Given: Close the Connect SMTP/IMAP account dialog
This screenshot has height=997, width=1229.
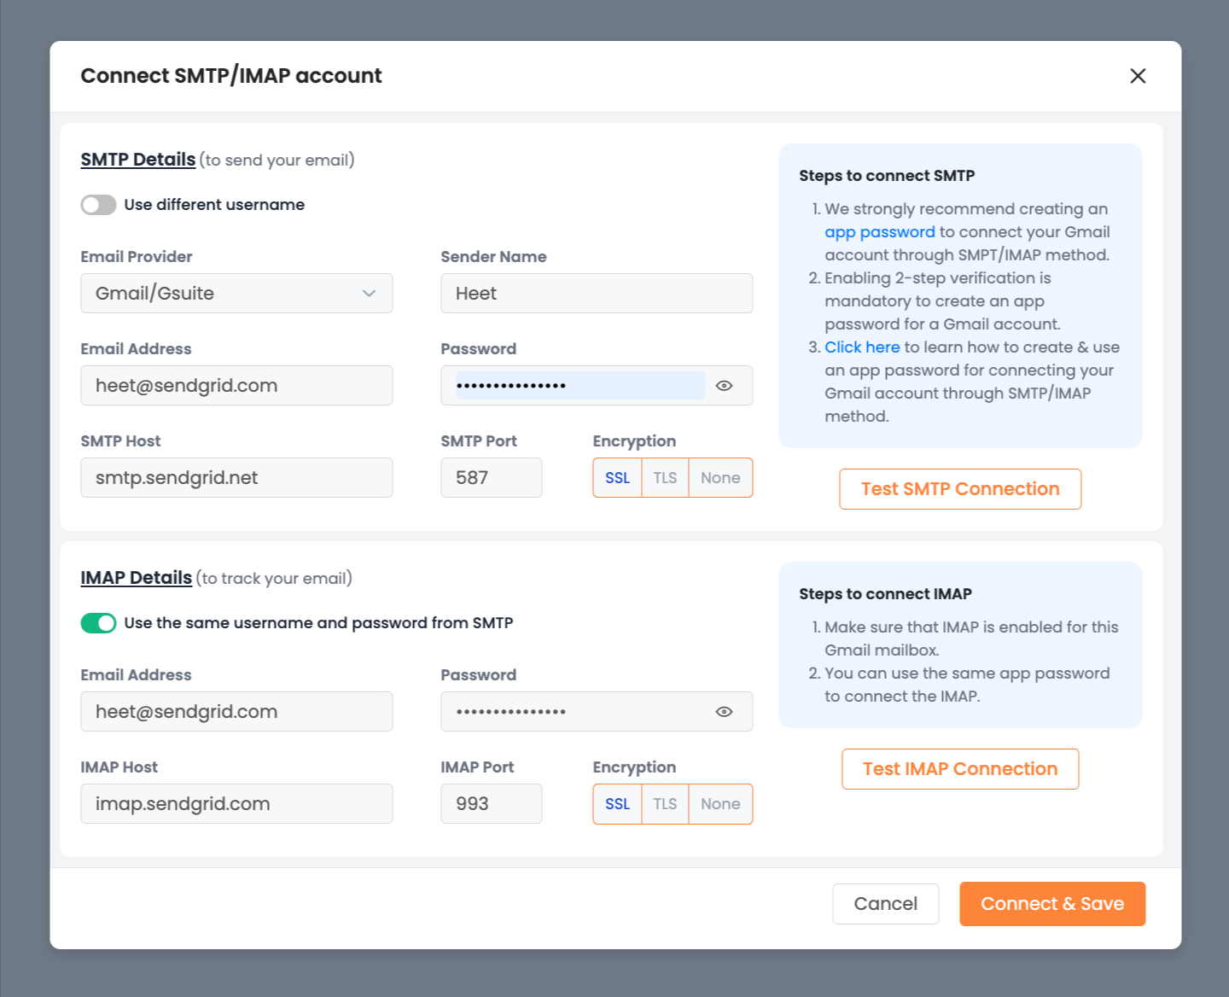Looking at the screenshot, I should 1138,76.
